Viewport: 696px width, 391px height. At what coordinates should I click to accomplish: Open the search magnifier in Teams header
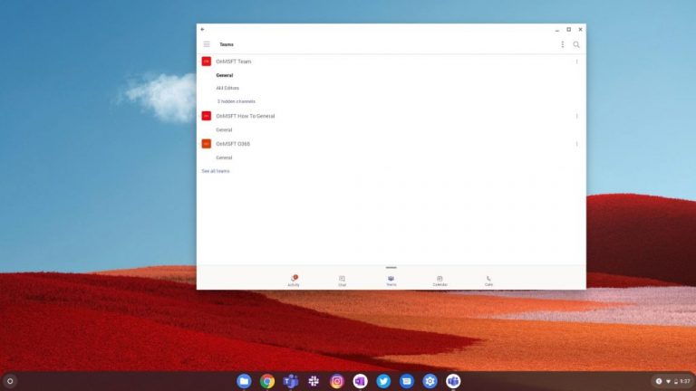(x=576, y=44)
